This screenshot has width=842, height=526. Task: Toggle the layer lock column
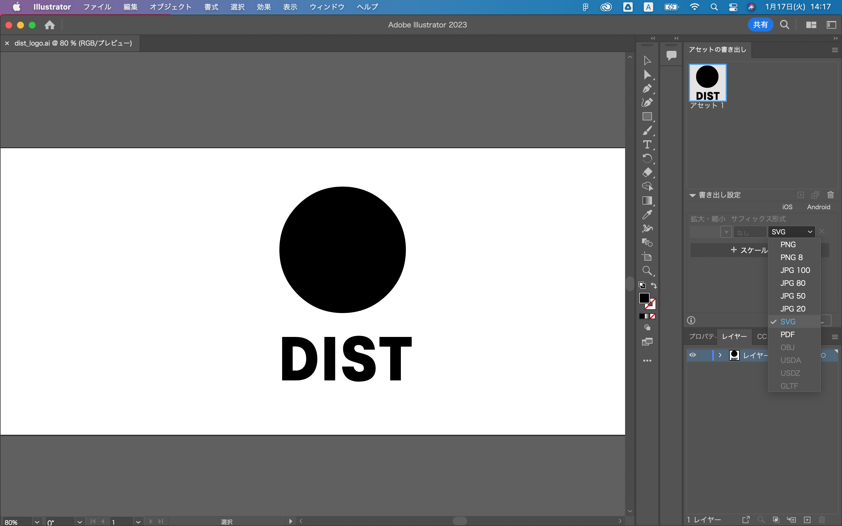[705, 355]
